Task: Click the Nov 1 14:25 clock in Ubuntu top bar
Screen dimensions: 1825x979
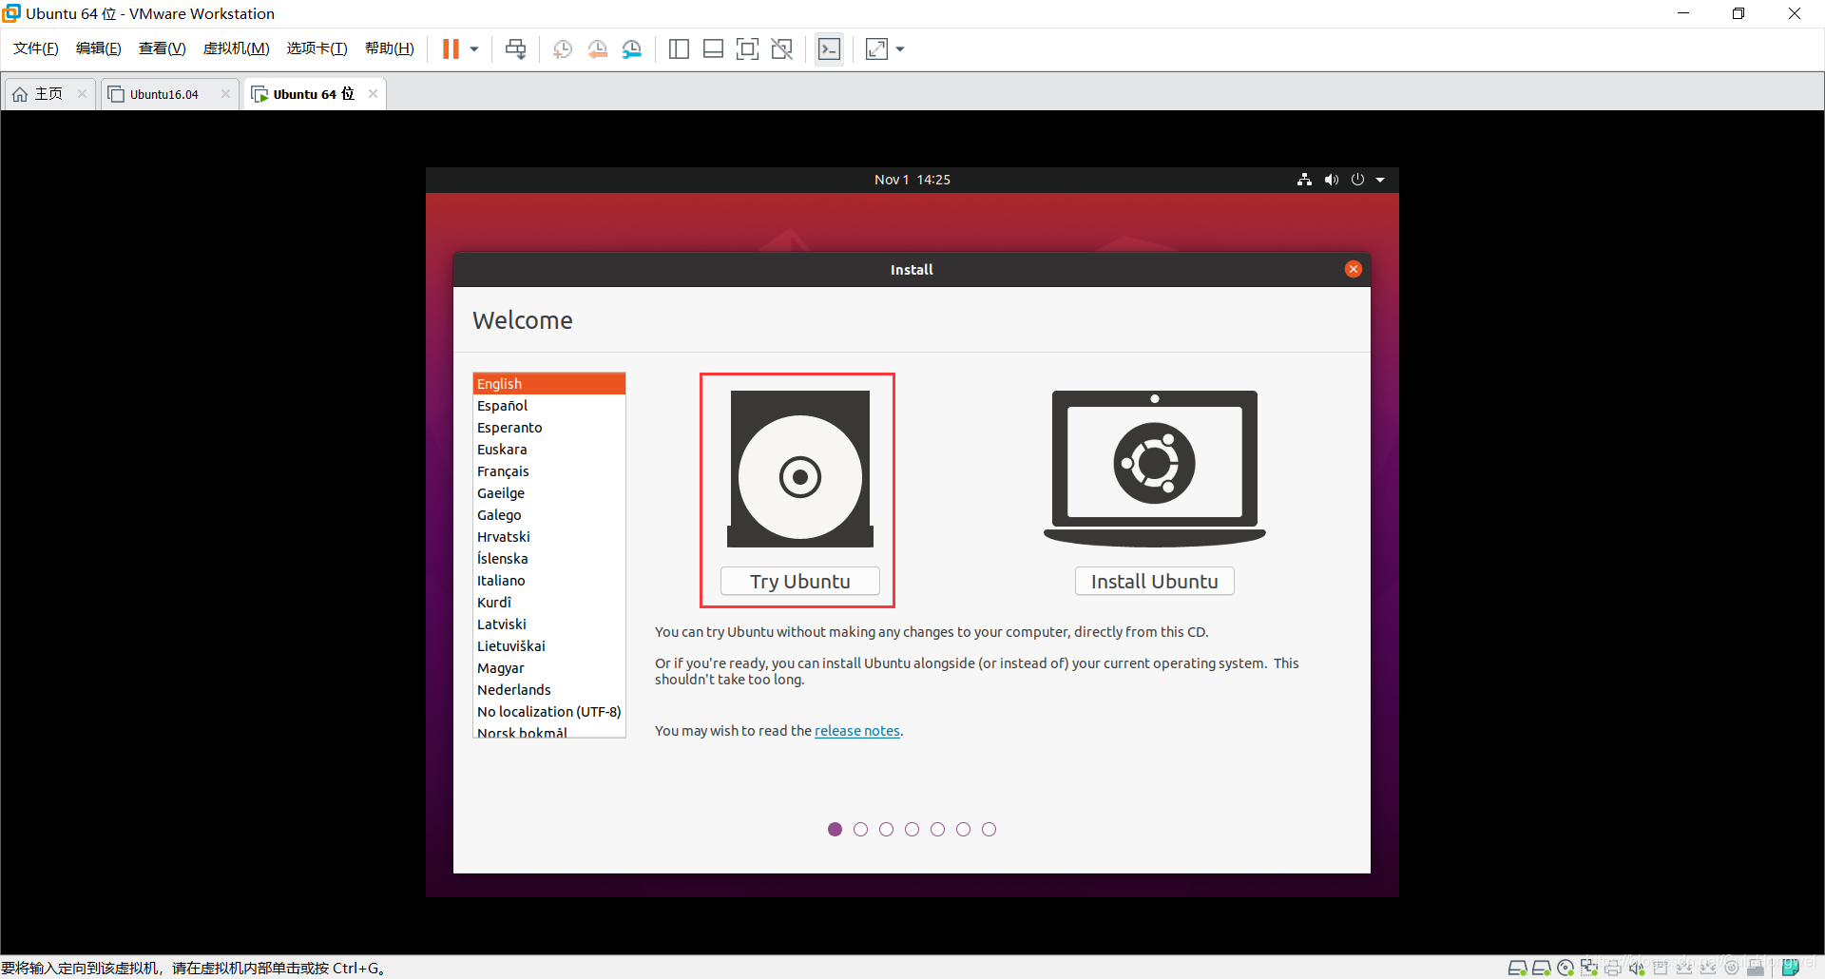Action: [x=912, y=180]
